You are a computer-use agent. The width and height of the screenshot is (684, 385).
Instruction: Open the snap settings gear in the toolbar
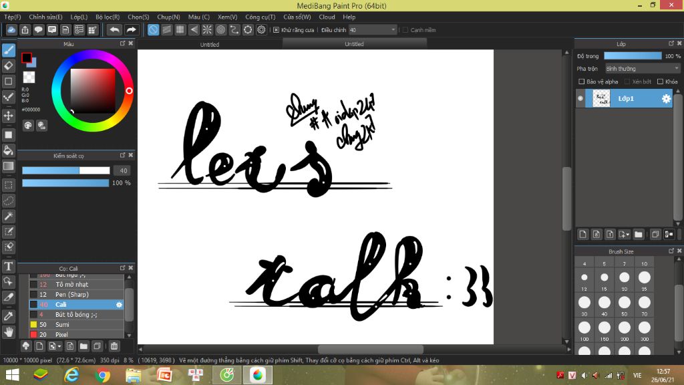click(261, 29)
